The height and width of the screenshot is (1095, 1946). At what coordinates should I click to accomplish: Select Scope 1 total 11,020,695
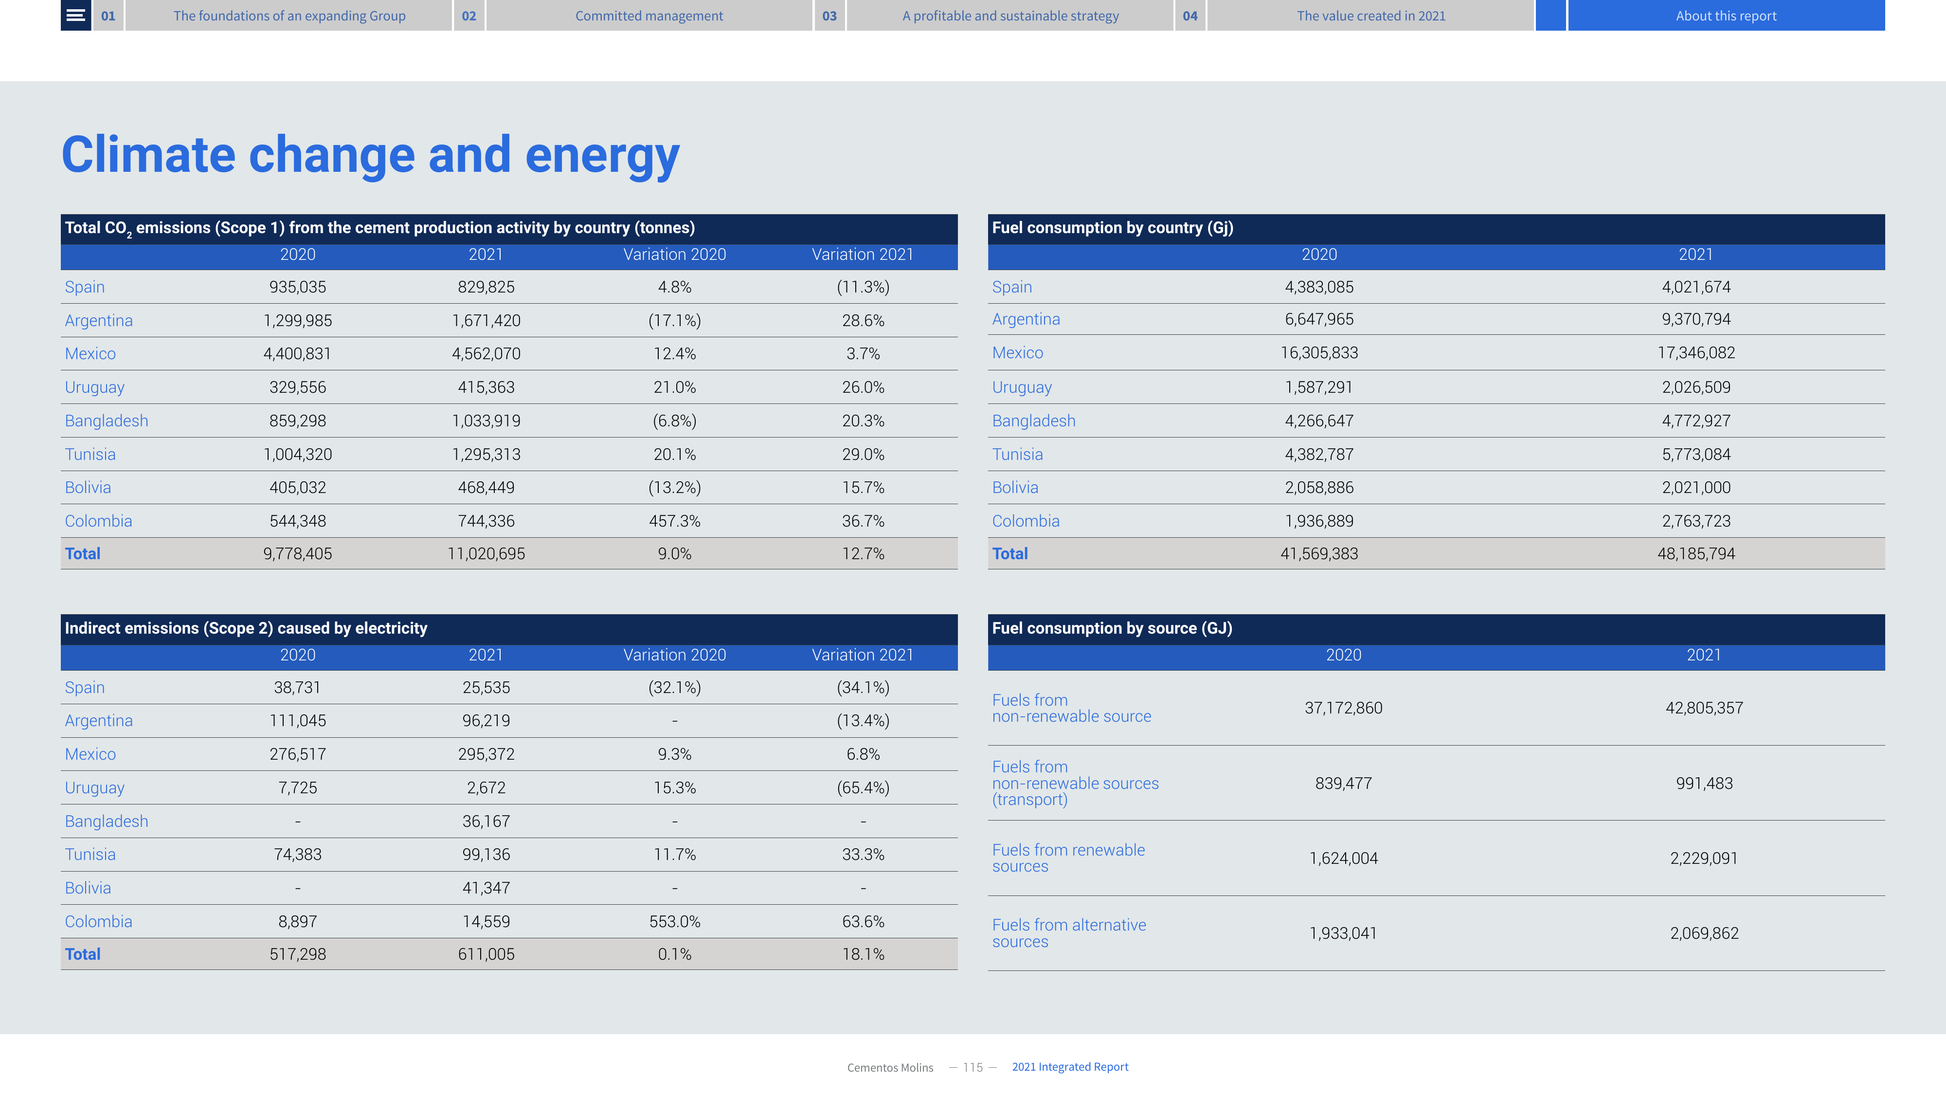pyautogui.click(x=486, y=554)
